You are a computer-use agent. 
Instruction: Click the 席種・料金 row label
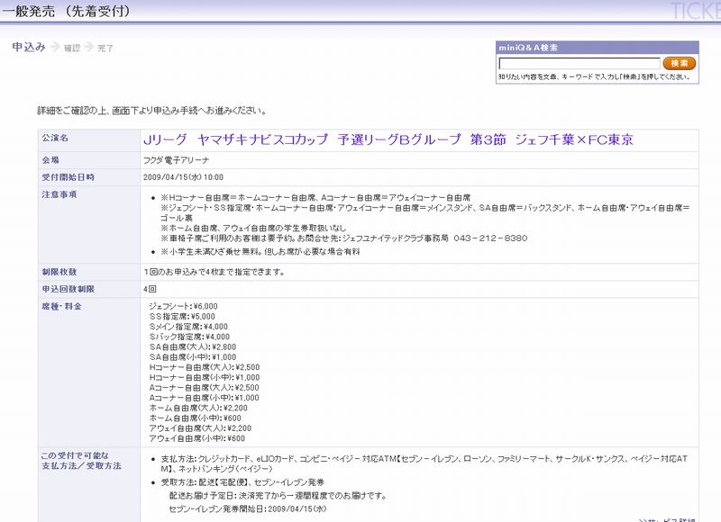(x=61, y=307)
